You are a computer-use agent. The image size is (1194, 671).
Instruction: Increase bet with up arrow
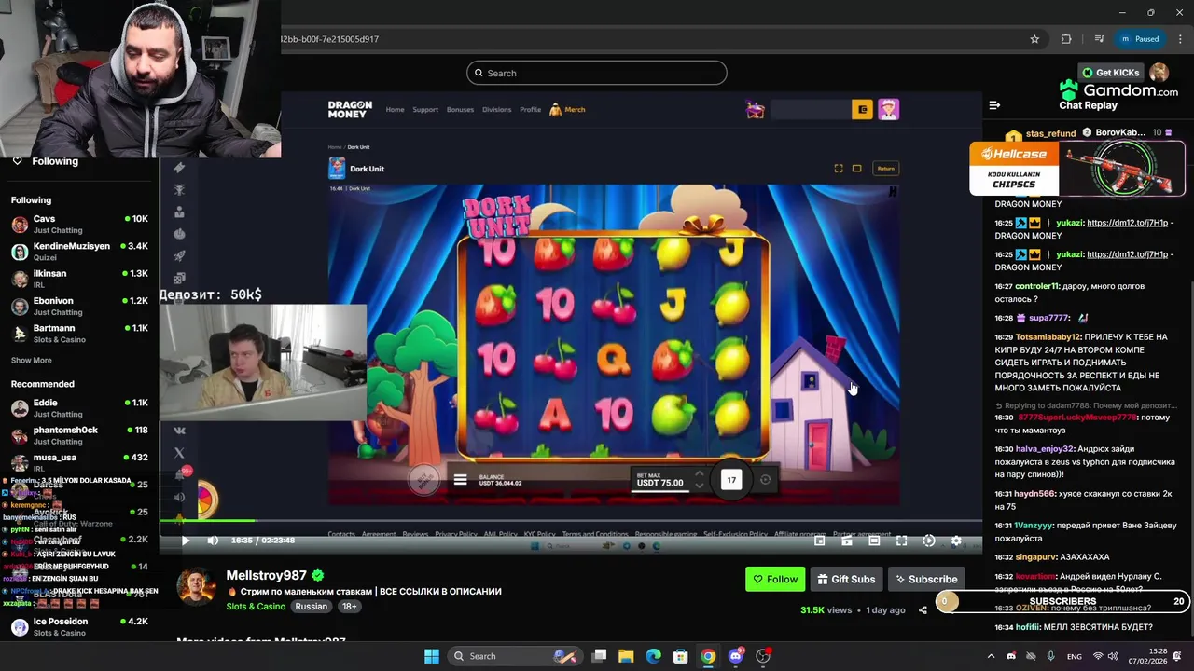click(x=699, y=474)
